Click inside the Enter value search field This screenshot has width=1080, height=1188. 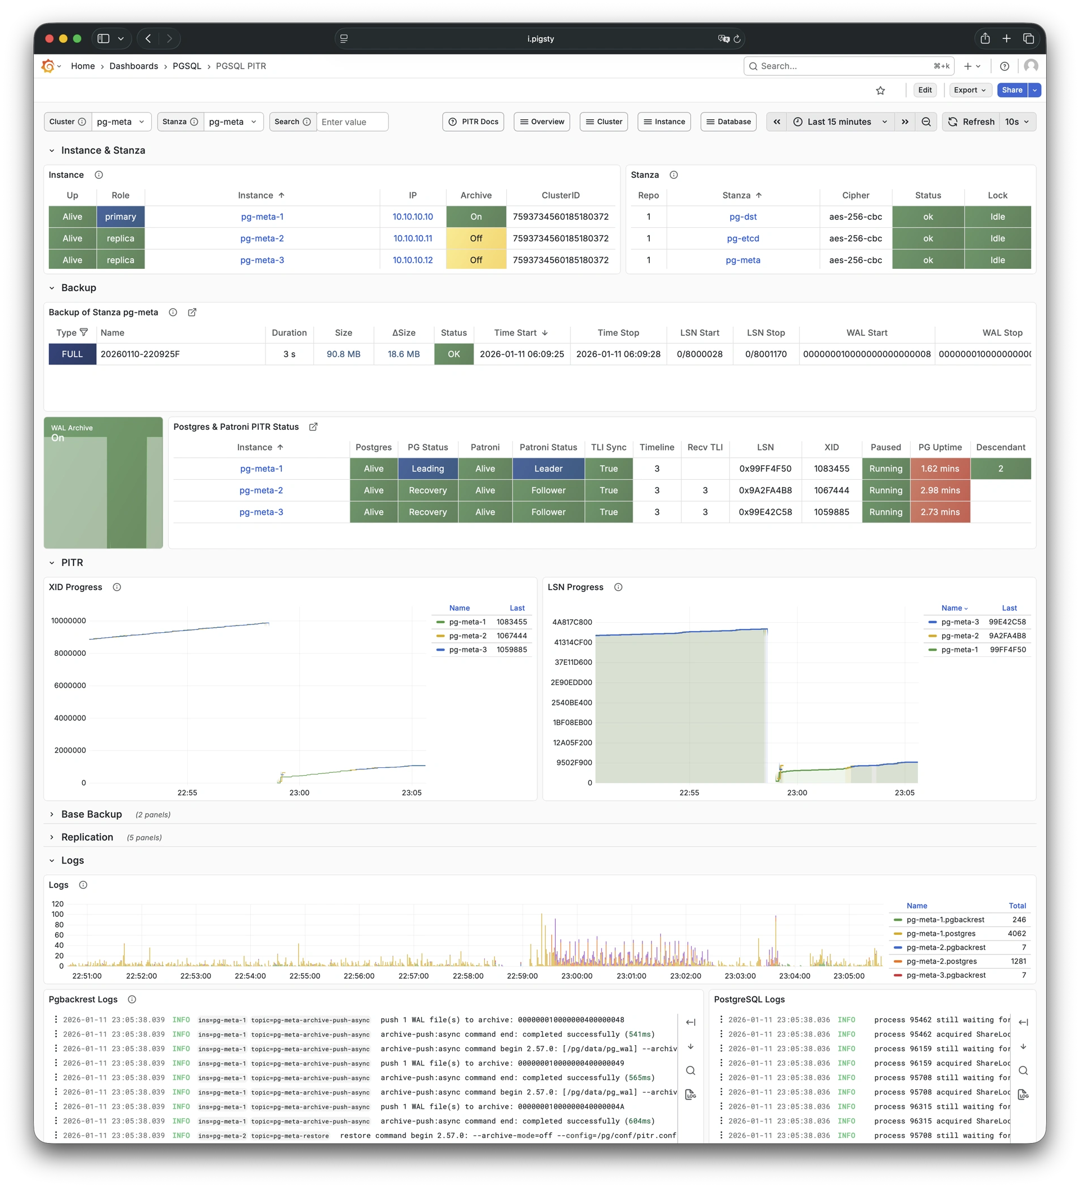[x=352, y=121]
